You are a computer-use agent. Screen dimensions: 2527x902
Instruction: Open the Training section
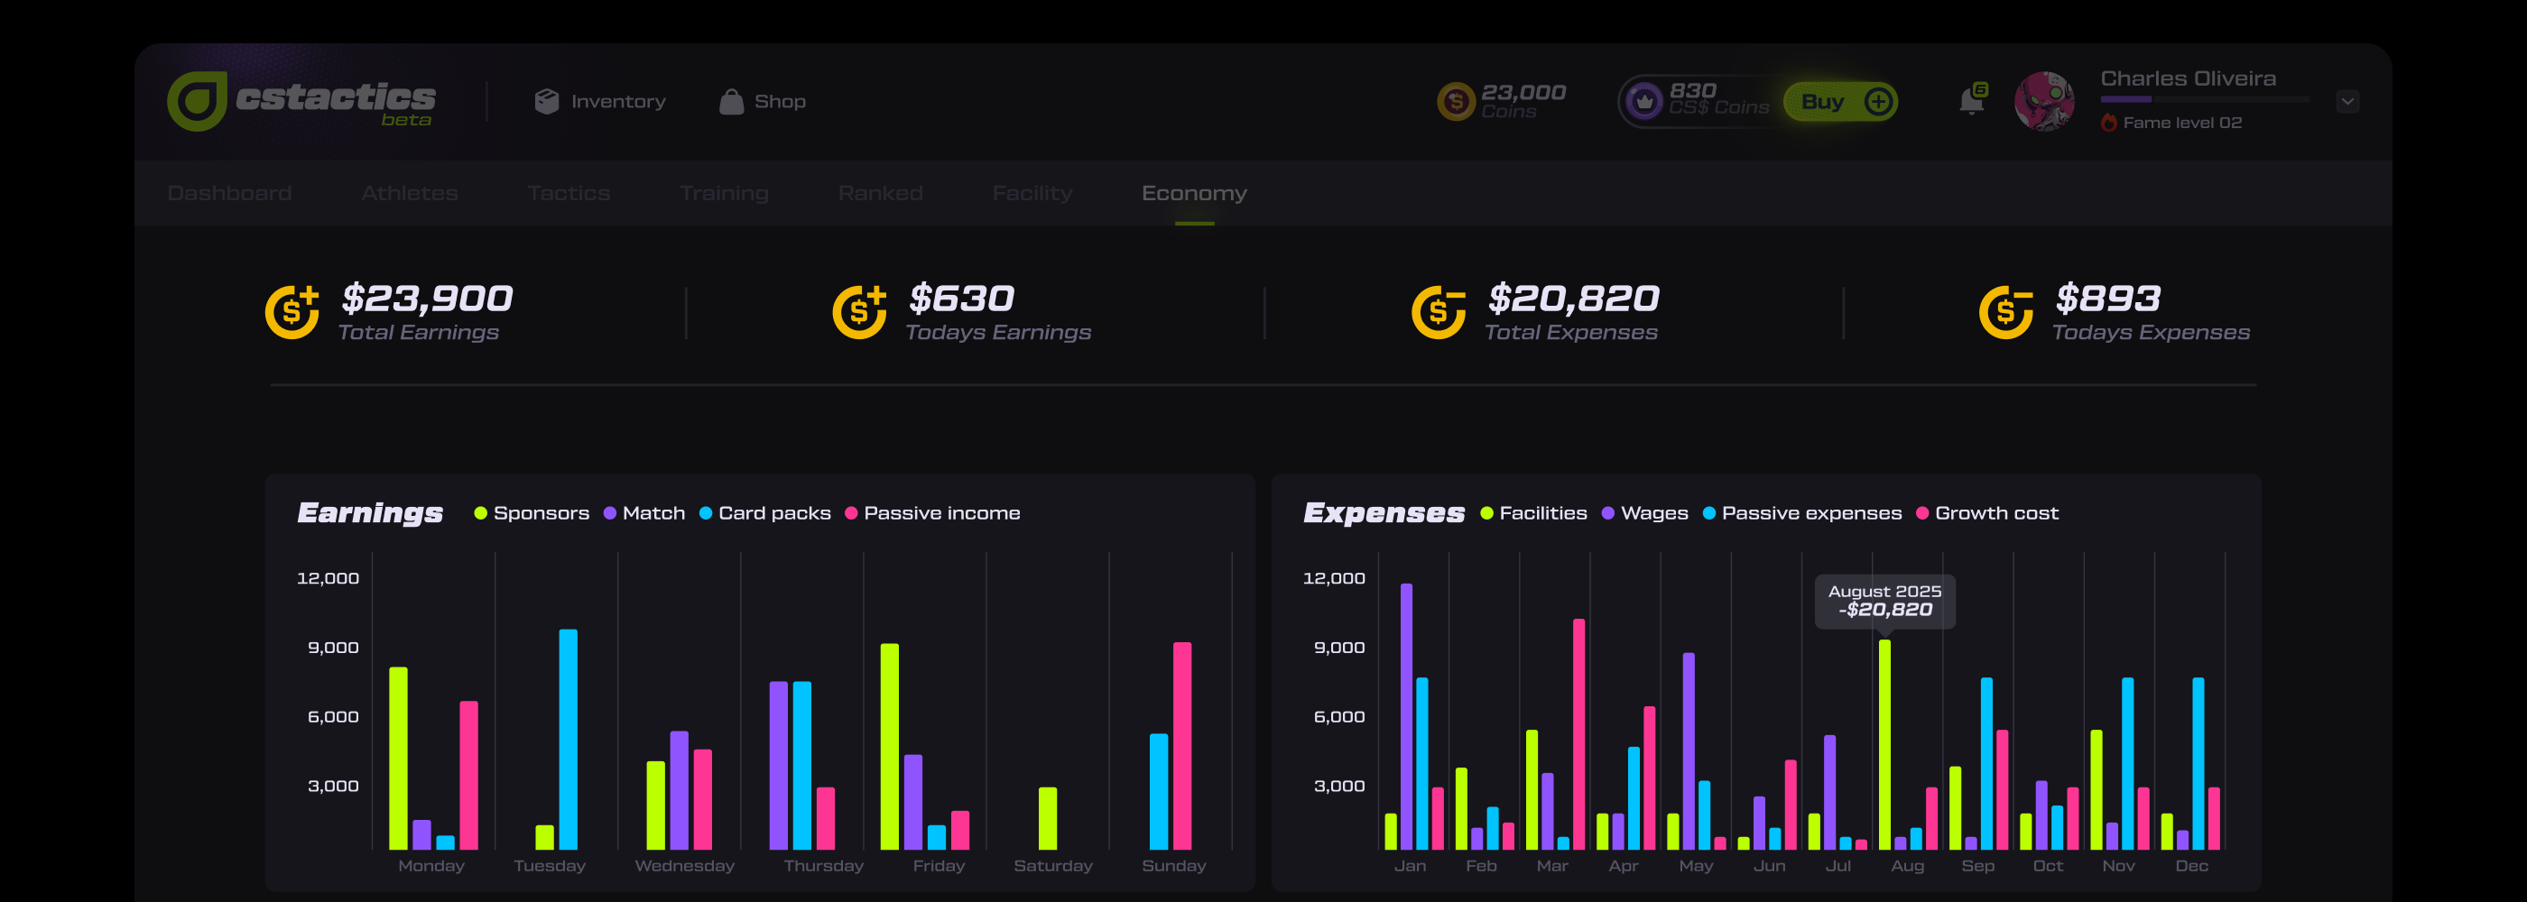tap(724, 193)
